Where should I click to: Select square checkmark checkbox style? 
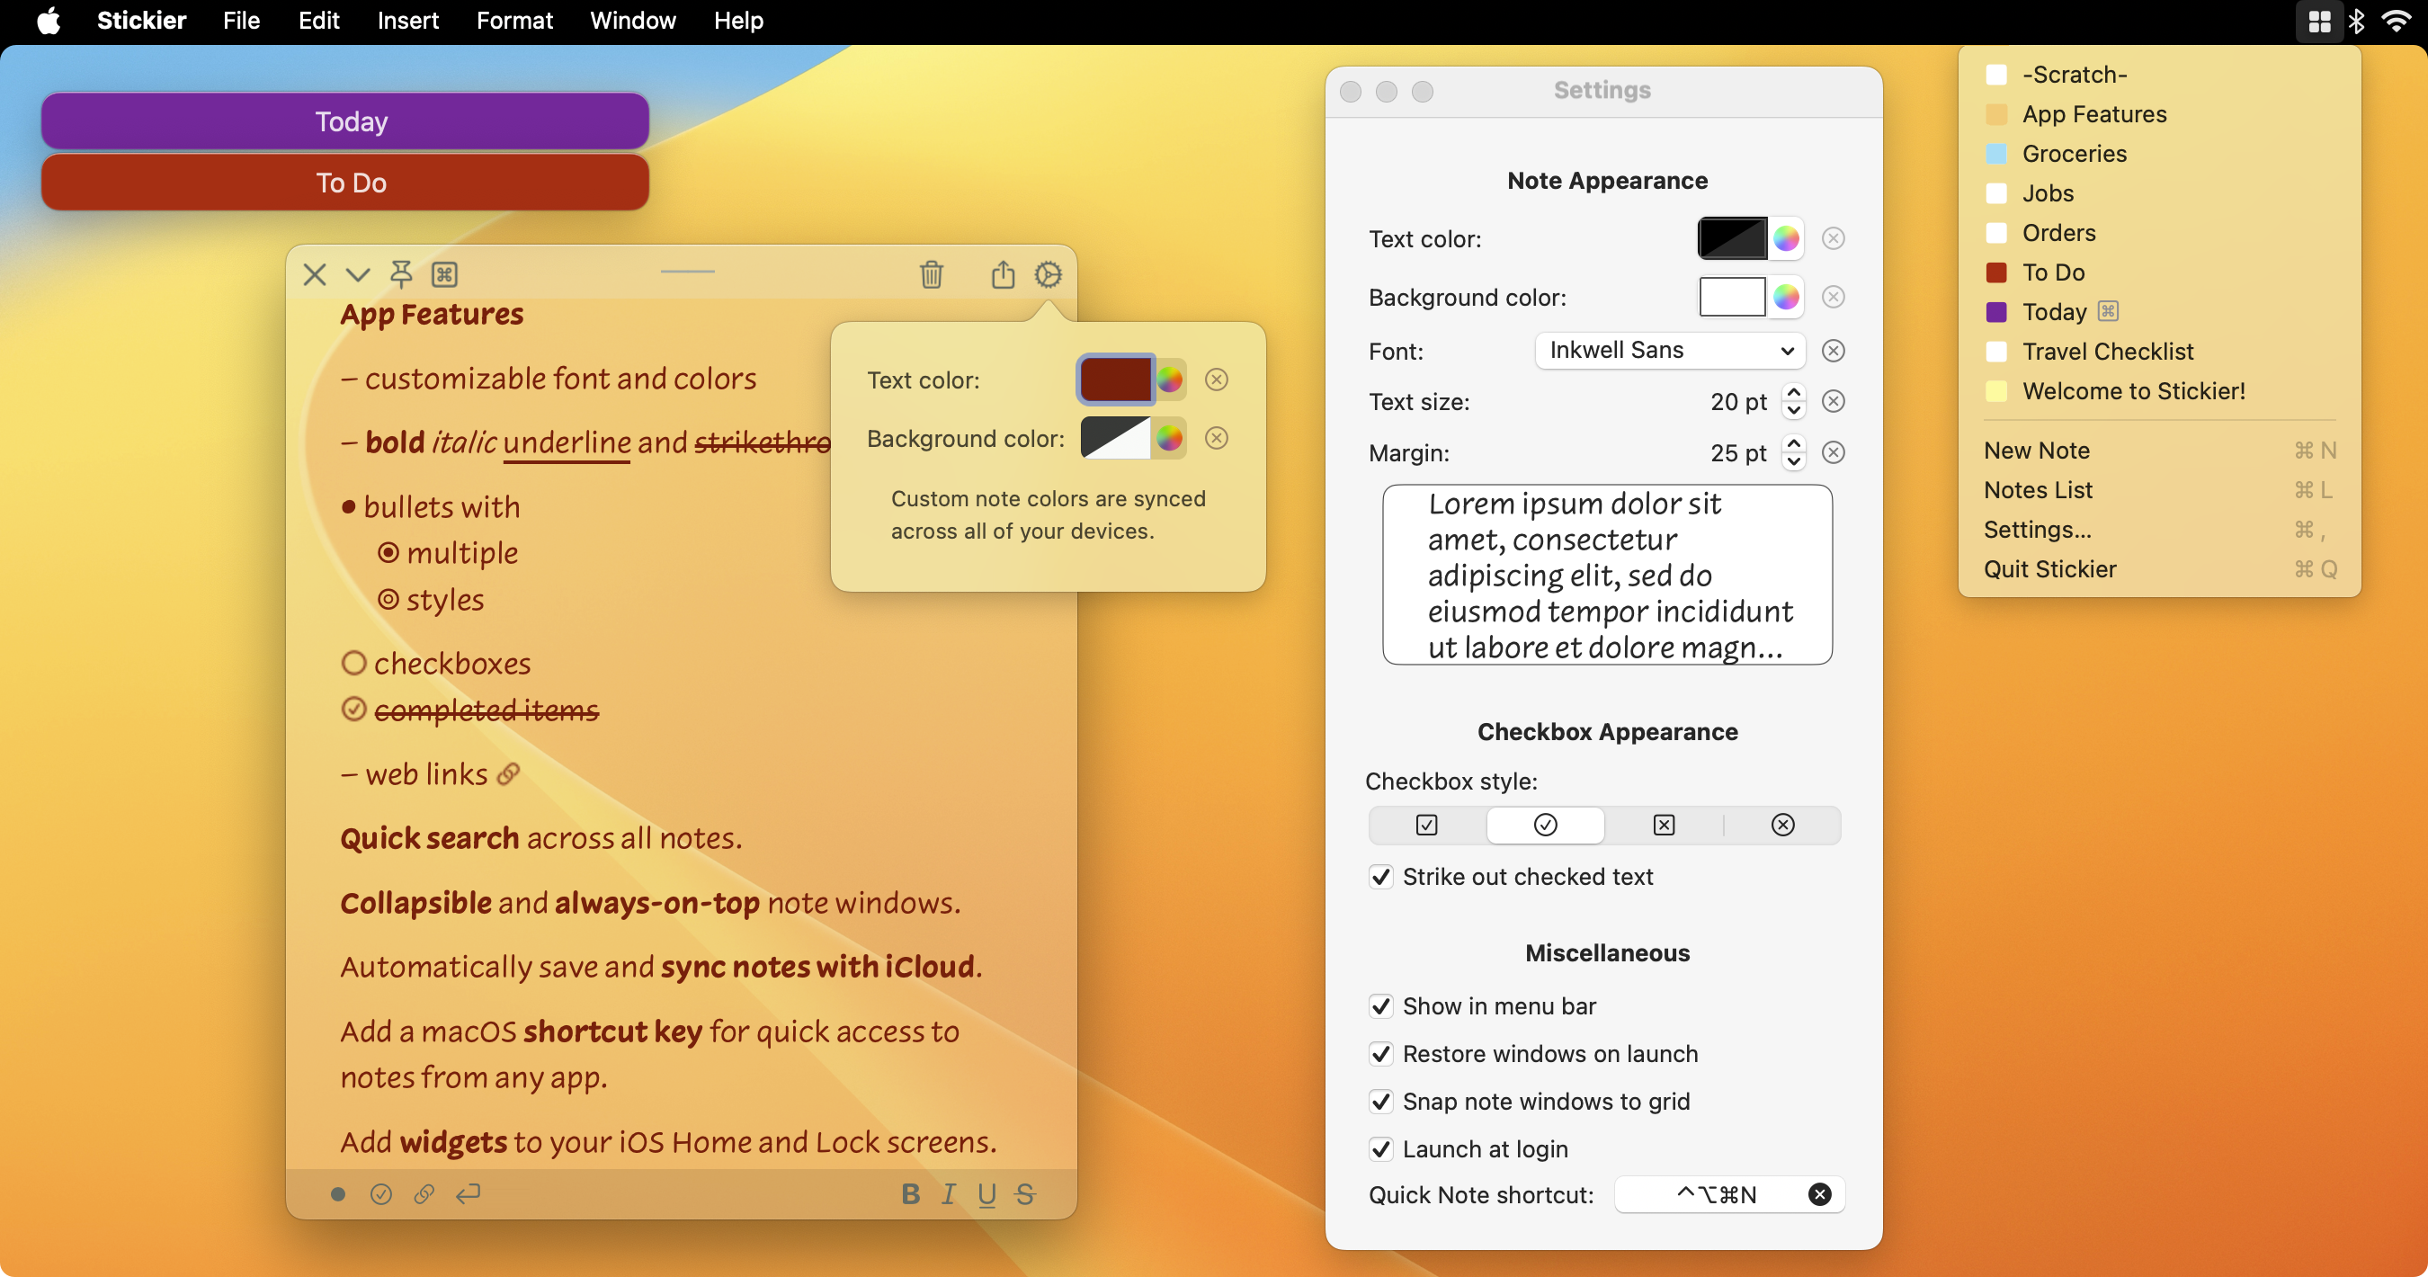[1427, 825]
